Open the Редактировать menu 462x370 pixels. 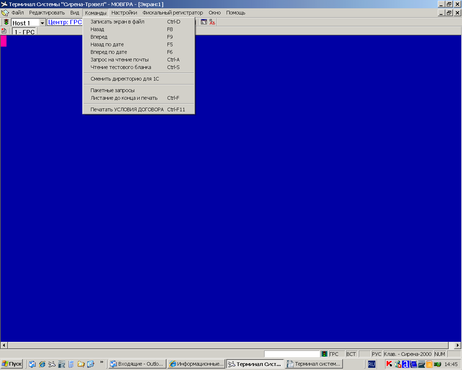[47, 13]
